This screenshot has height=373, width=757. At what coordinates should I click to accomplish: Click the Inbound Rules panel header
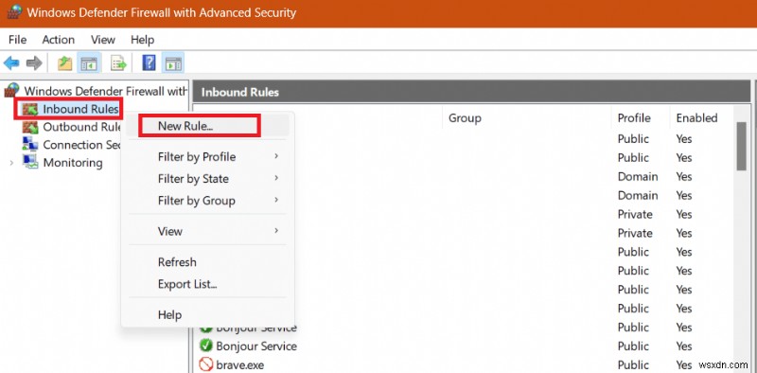click(x=471, y=92)
